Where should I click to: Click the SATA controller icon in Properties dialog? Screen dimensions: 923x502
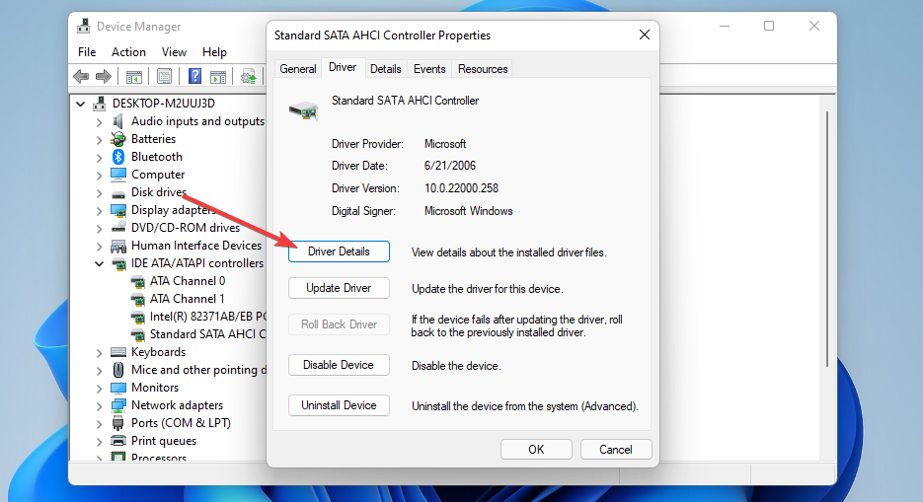pyautogui.click(x=304, y=109)
